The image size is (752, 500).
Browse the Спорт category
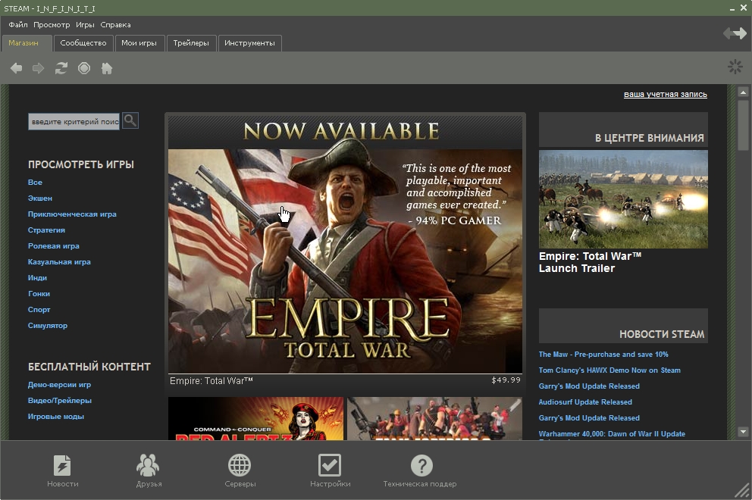(39, 309)
